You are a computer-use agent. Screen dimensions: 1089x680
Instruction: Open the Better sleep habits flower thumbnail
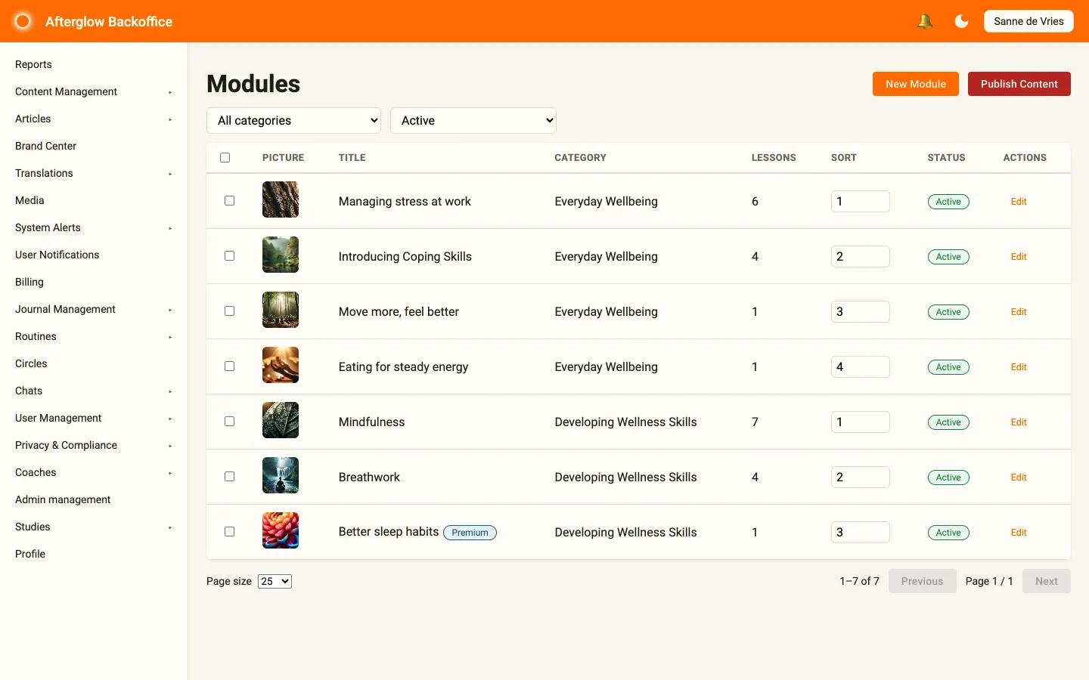[281, 530]
